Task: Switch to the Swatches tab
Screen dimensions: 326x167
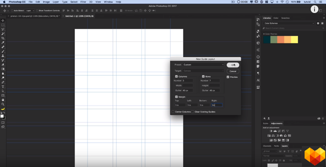Action: (285, 18)
